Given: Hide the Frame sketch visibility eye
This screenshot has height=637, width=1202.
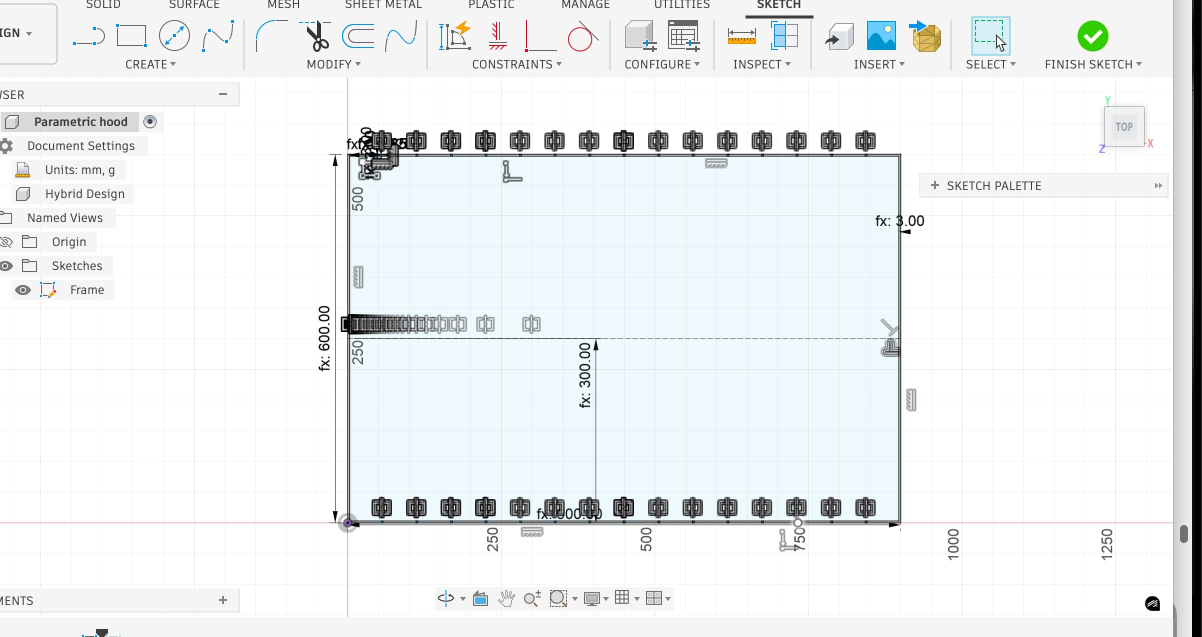Looking at the screenshot, I should [x=22, y=290].
